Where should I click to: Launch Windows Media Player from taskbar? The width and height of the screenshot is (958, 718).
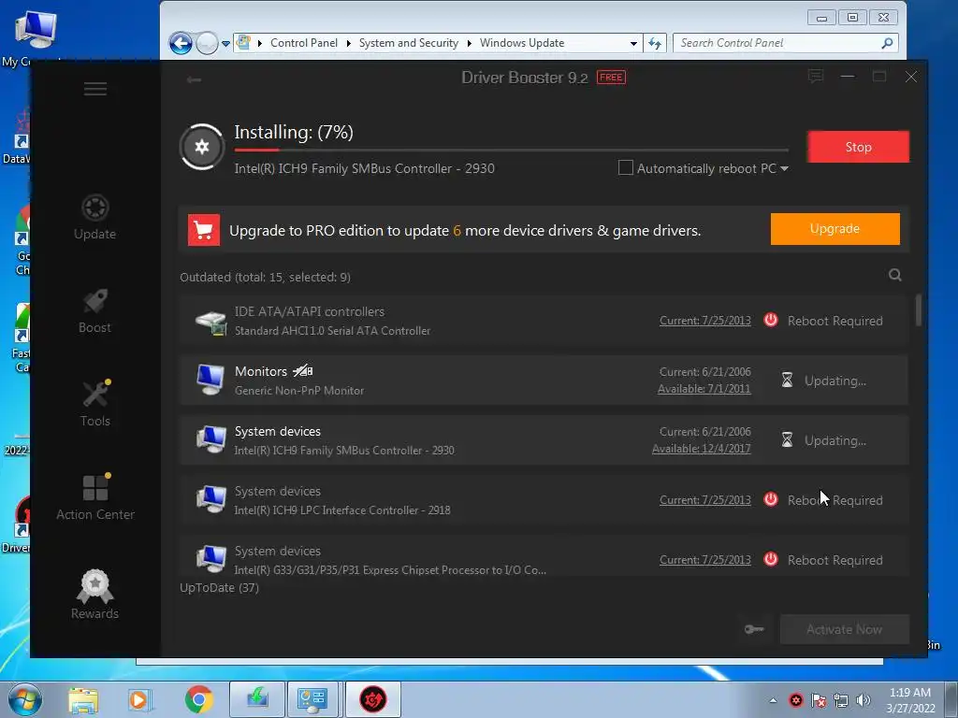click(138, 699)
